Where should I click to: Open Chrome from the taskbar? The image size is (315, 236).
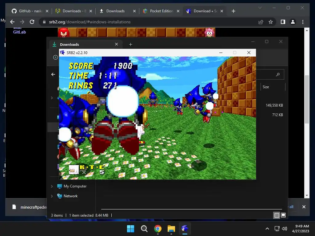click(158, 229)
